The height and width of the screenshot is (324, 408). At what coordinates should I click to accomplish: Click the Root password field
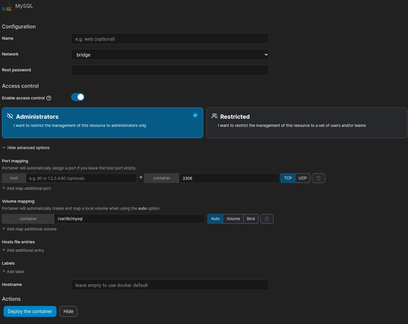(170, 70)
